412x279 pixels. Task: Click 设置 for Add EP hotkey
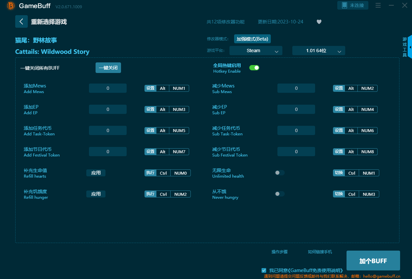150,109
